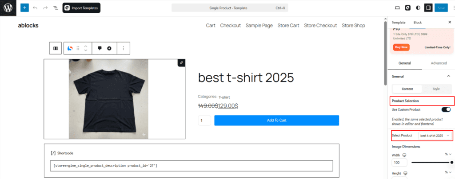Click the Buy Now button
455x179 pixels.
(401, 47)
